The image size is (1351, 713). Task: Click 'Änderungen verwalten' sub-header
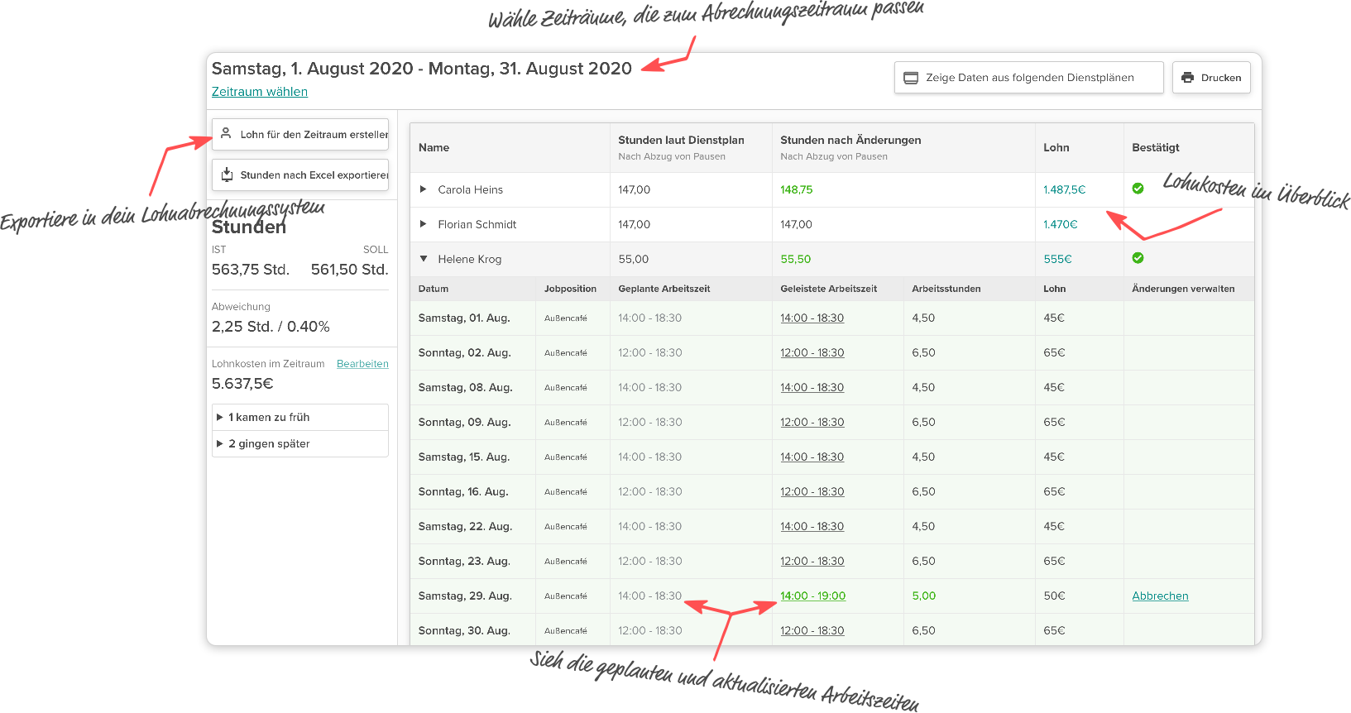pyautogui.click(x=1183, y=289)
